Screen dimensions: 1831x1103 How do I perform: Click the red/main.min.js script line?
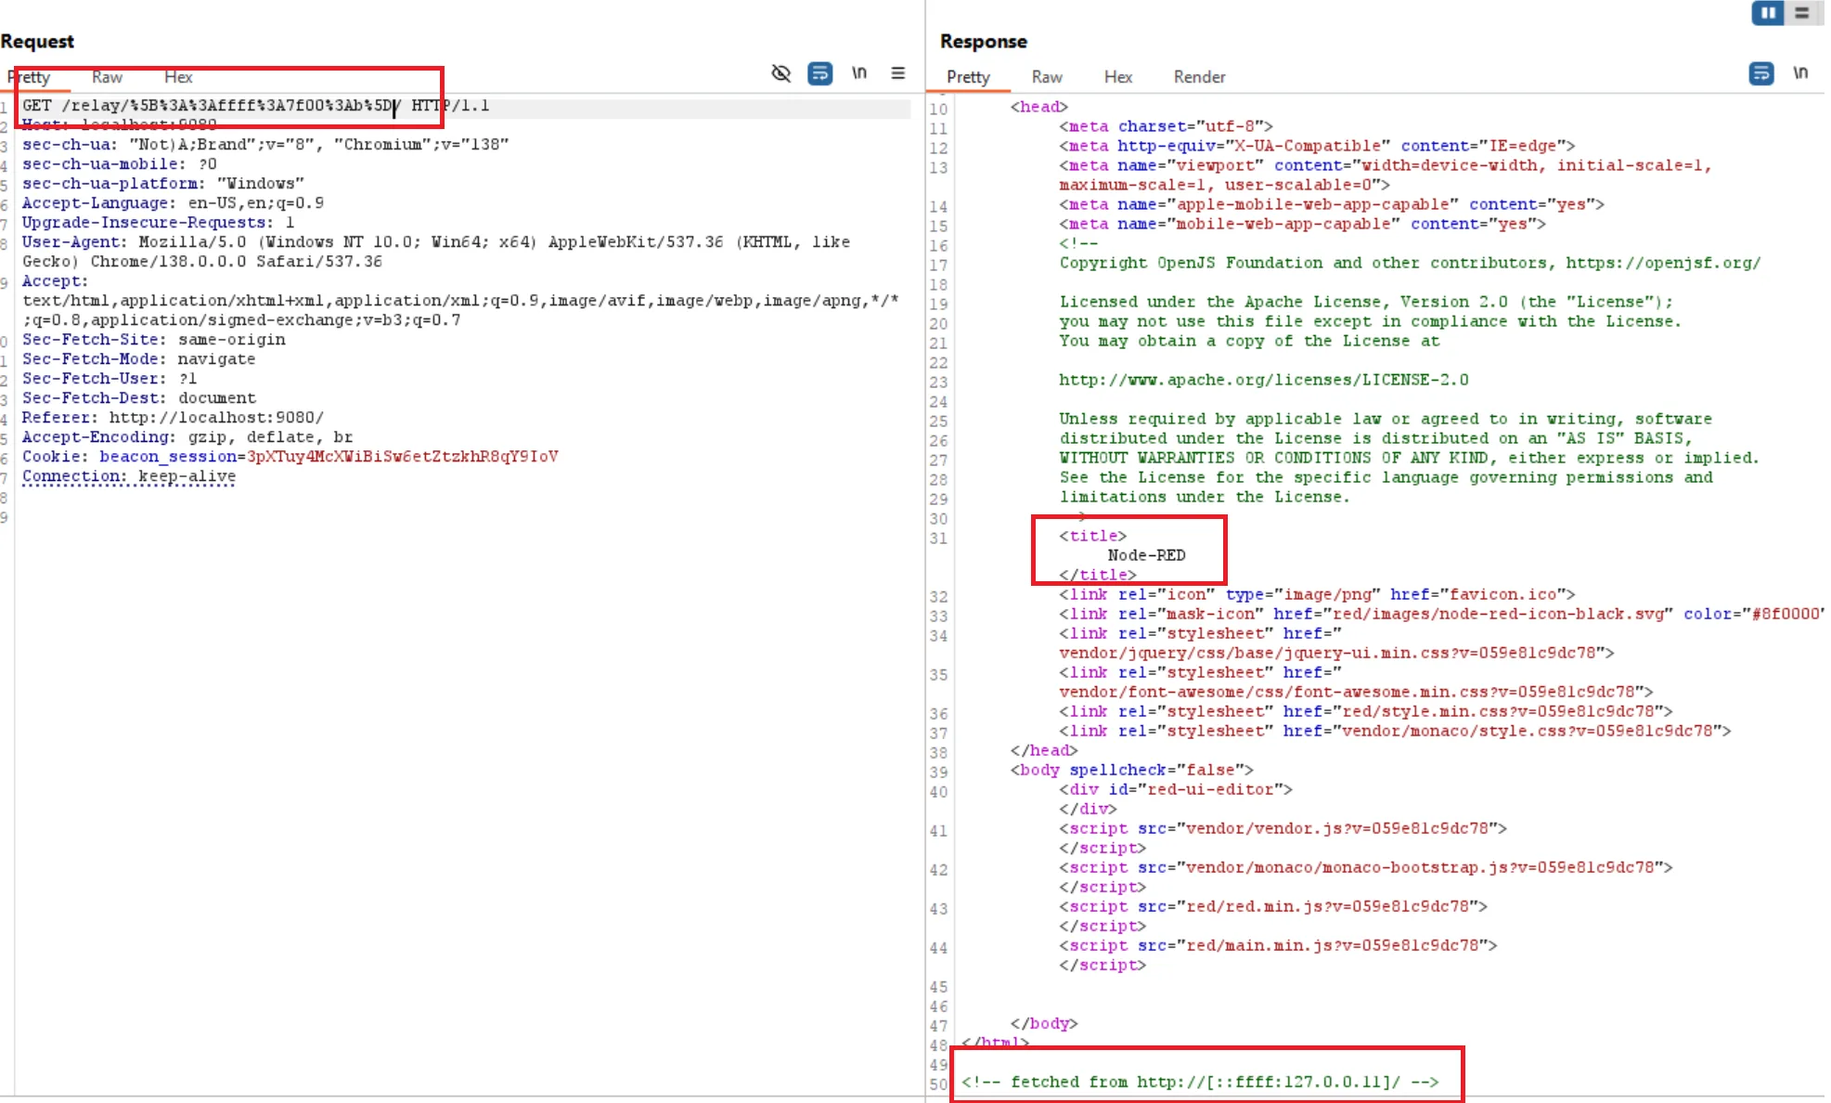(x=1278, y=945)
